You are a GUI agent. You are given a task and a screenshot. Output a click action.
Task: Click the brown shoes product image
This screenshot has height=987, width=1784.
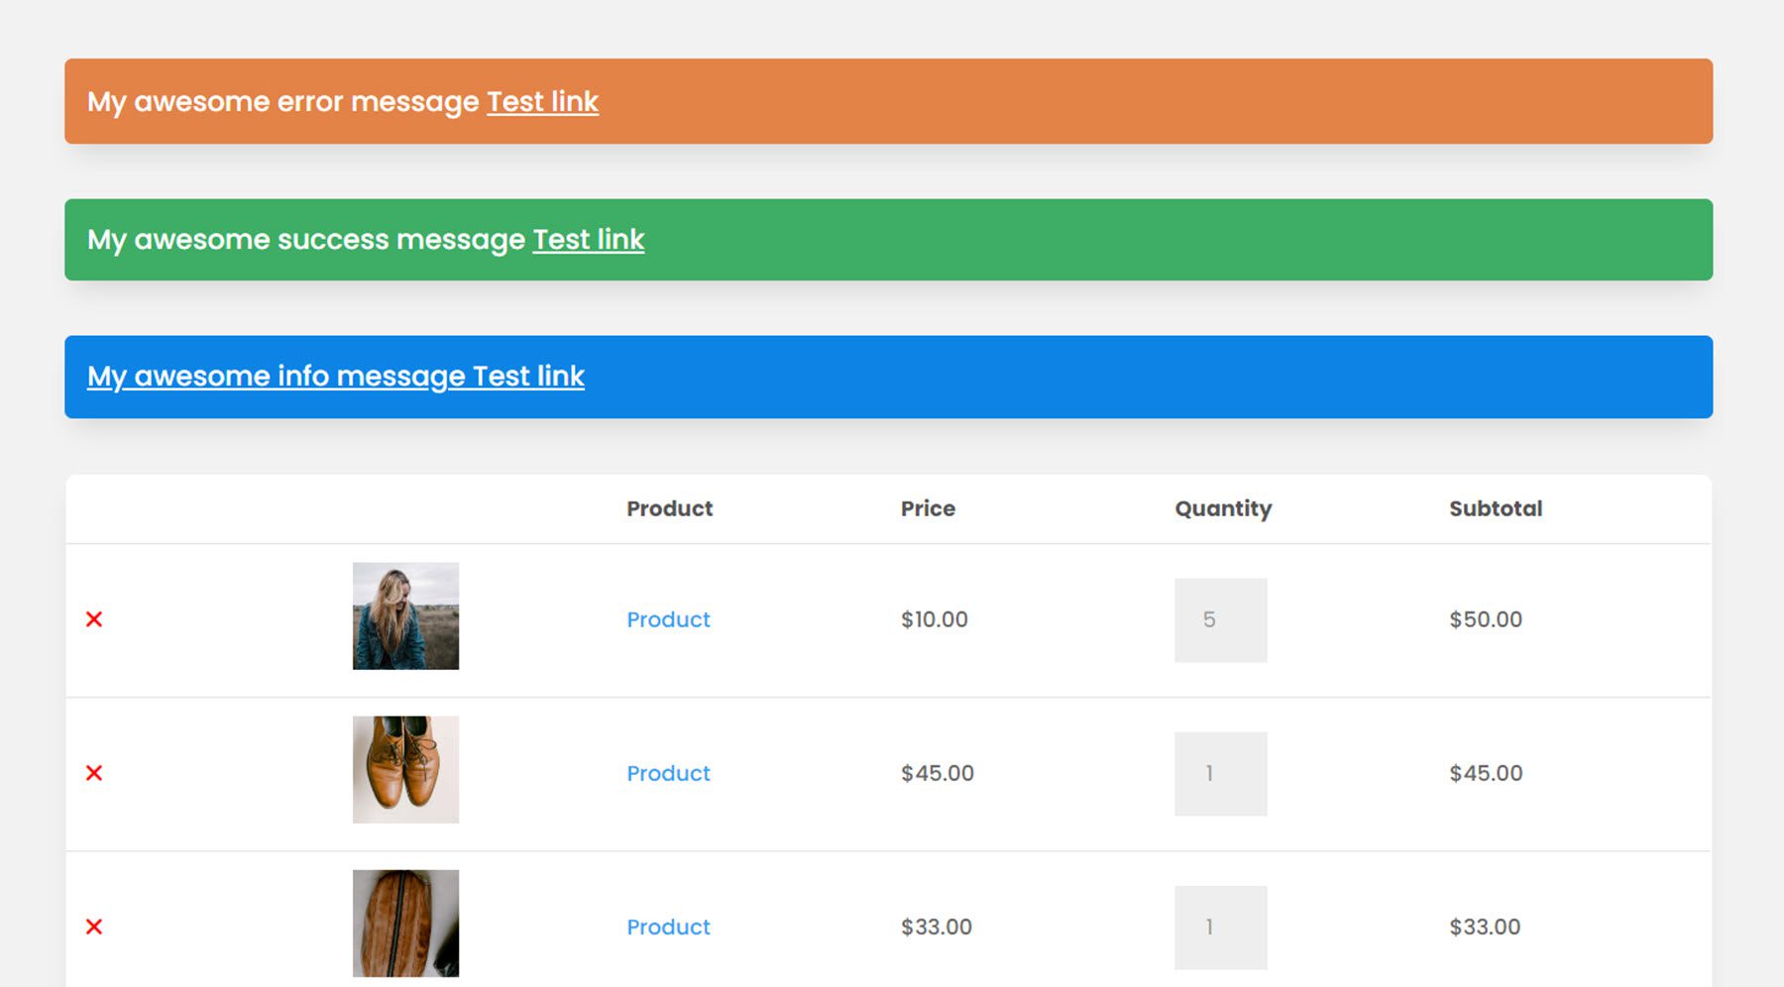406,769
